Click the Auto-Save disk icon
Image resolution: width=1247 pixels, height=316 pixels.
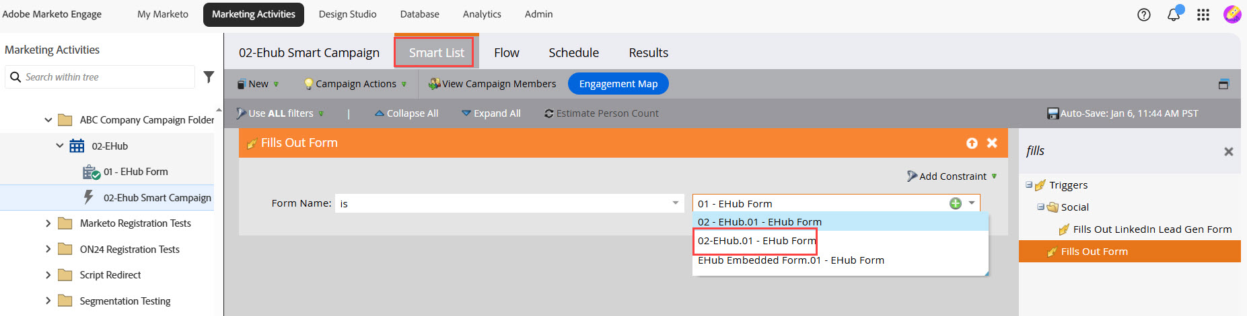[x=1053, y=113]
